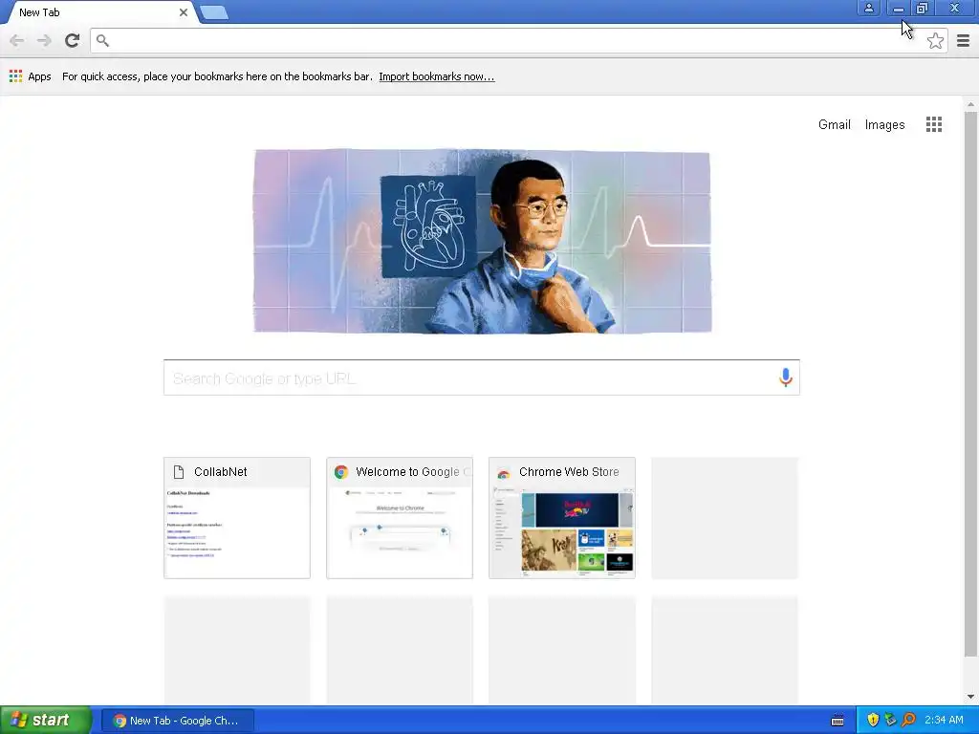Open a new tab with the tab strip button

[214, 12]
